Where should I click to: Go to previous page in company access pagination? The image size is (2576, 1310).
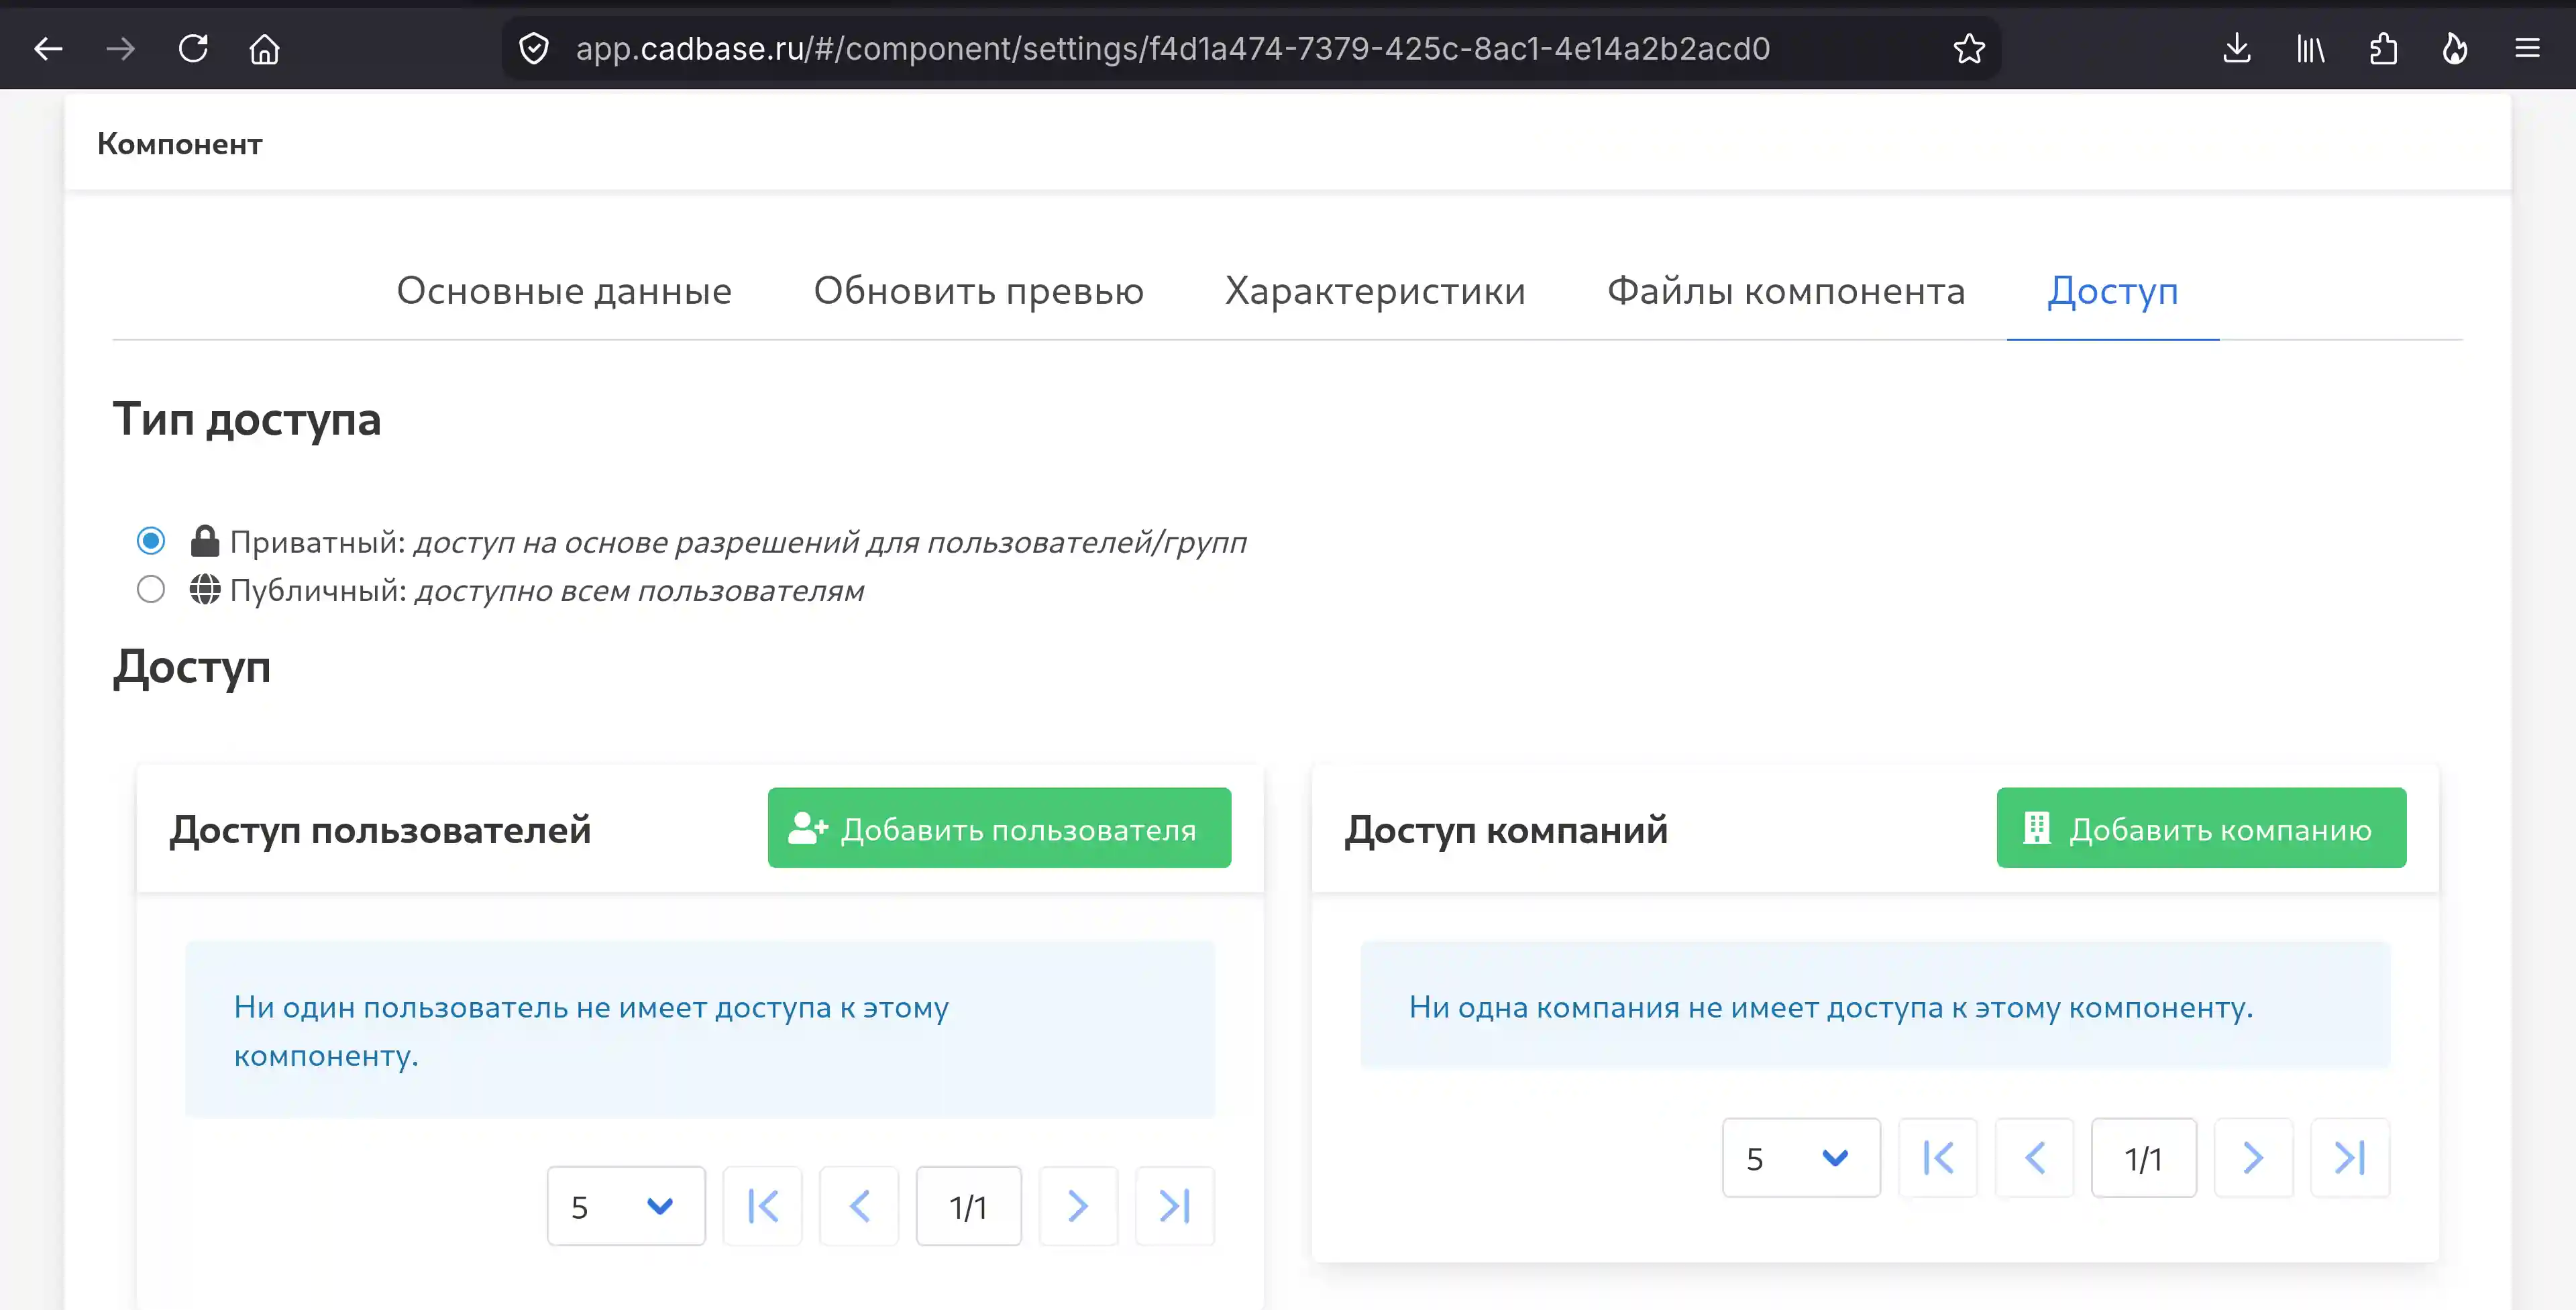point(2035,1158)
